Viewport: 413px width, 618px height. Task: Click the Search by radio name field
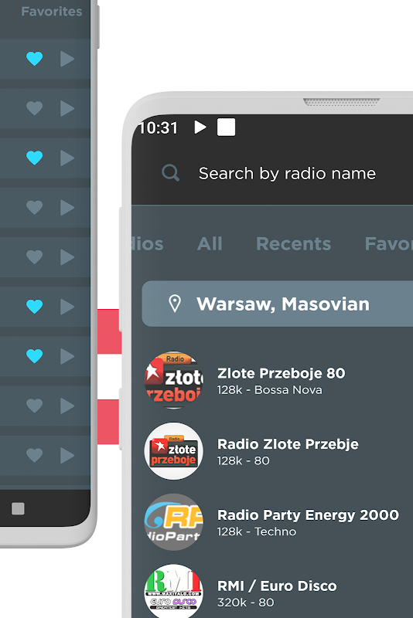(287, 173)
